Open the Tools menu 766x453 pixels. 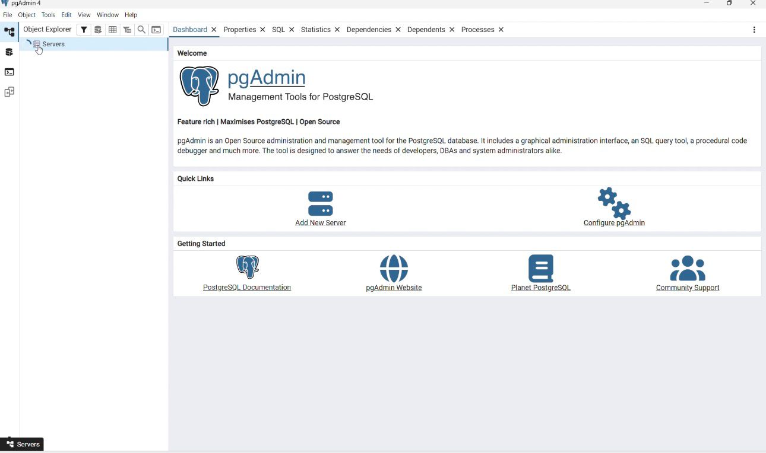pos(48,15)
